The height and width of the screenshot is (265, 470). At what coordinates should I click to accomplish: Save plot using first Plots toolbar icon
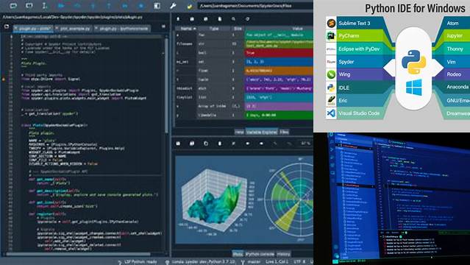click(178, 144)
